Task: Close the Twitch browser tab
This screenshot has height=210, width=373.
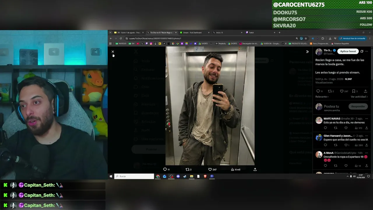Action: [274, 33]
